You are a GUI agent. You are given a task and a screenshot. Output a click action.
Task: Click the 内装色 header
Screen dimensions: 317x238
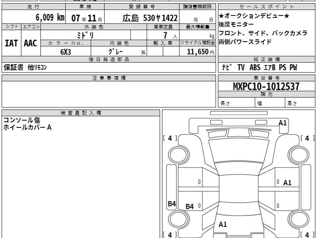[x=119, y=43]
